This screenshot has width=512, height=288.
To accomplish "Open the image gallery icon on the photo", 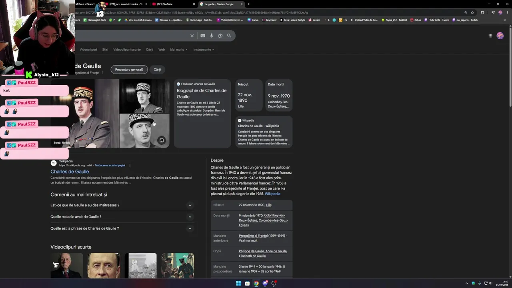I will [x=161, y=140].
